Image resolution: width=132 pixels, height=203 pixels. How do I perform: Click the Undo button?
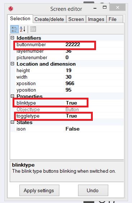pyautogui.click(x=93, y=190)
